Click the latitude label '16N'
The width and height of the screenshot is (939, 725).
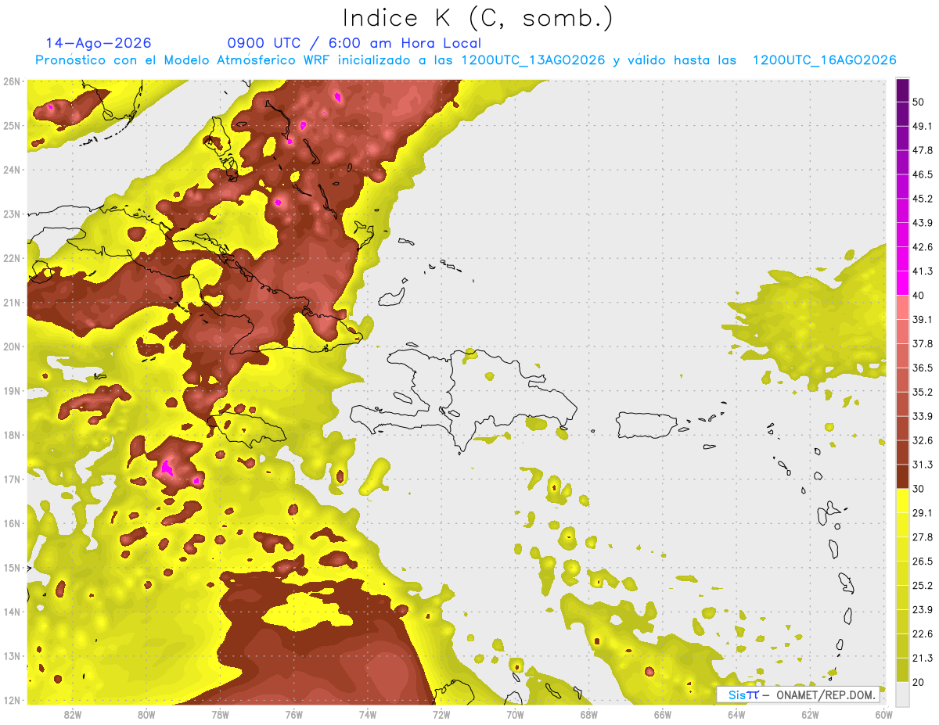pos(12,523)
